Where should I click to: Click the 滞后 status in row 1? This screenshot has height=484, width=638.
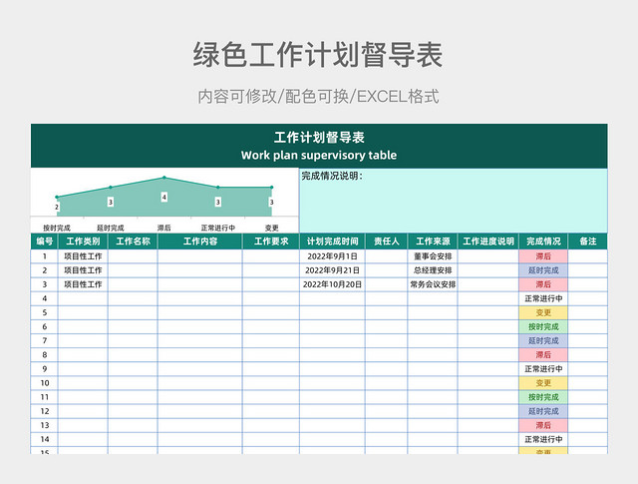[543, 256]
